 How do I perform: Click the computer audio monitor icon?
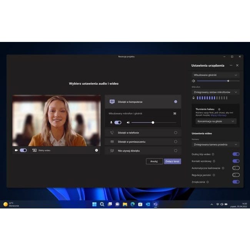click(112, 102)
